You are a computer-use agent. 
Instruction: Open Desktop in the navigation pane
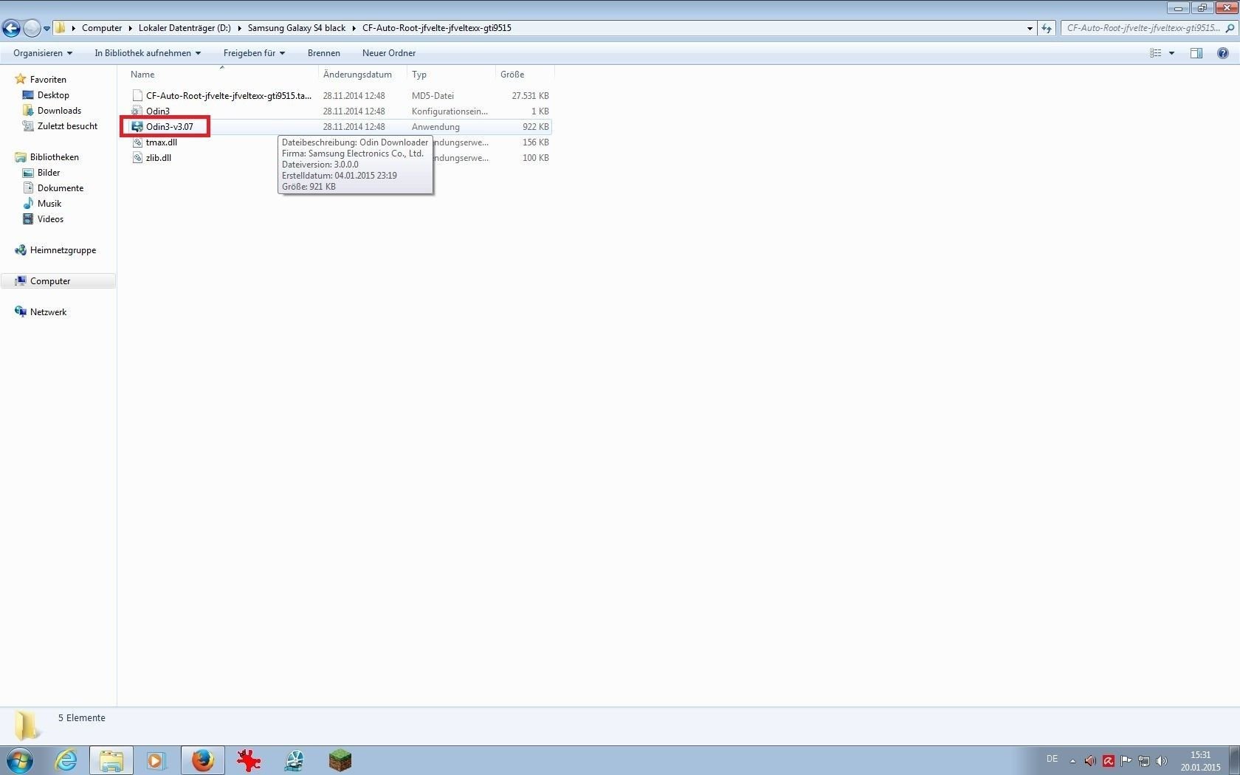click(x=53, y=95)
